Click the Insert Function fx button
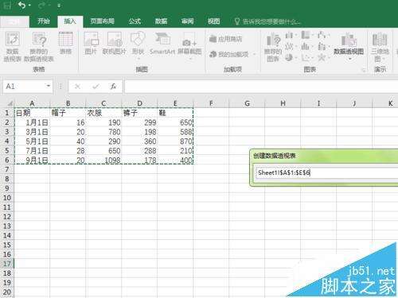 tap(113, 87)
